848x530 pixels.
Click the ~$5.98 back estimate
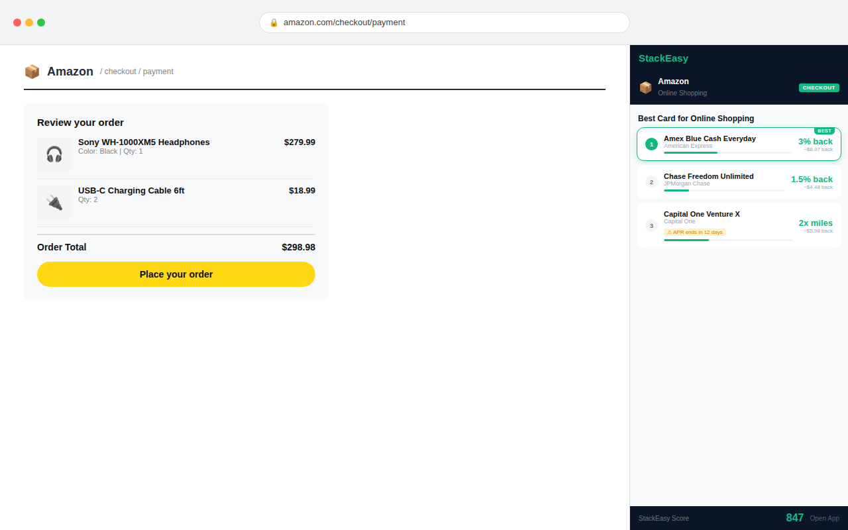tap(818, 231)
